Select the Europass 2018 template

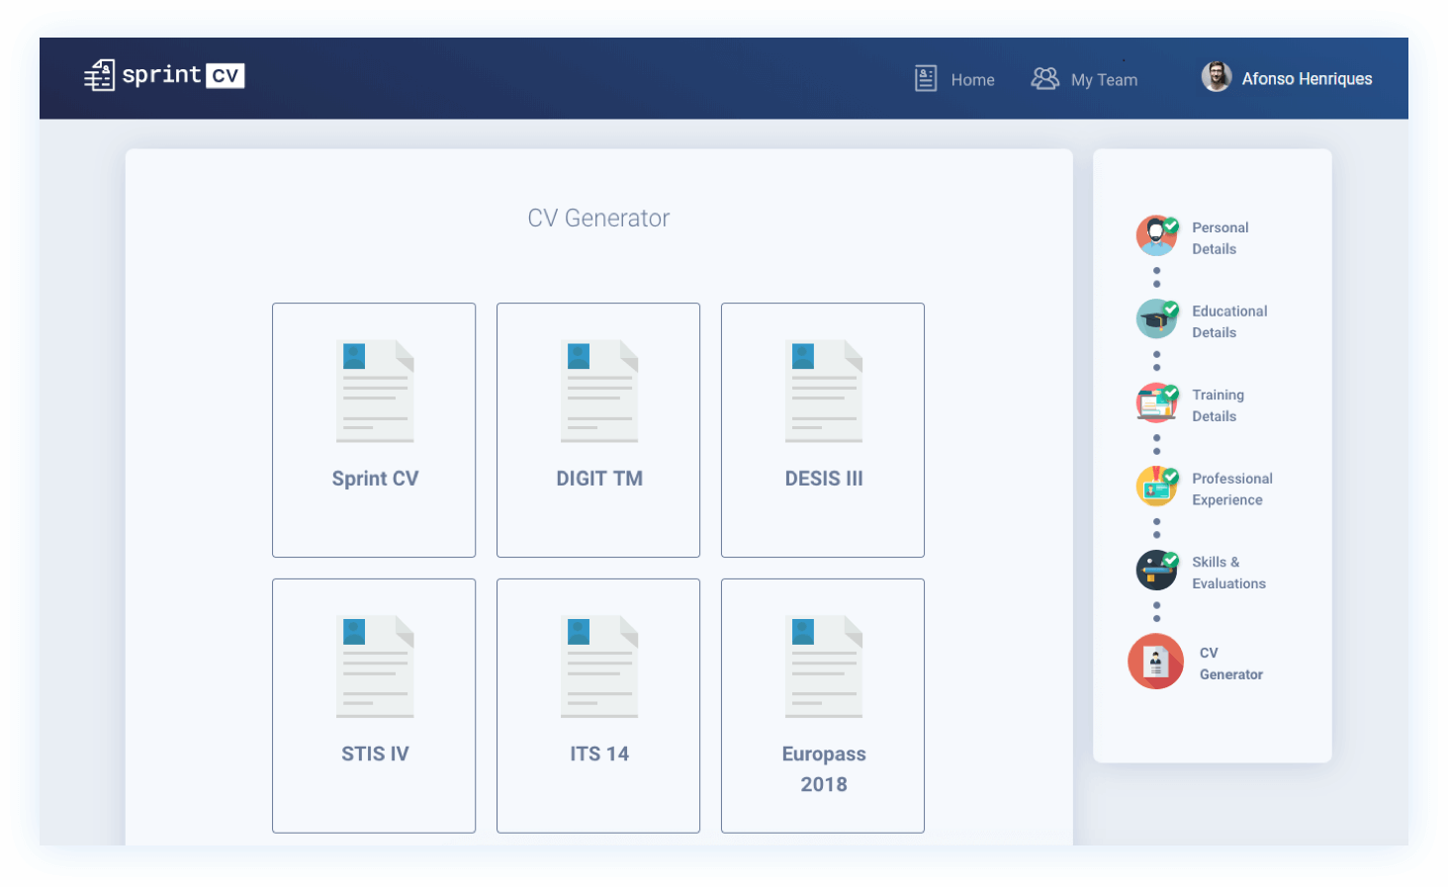pyautogui.click(x=823, y=705)
